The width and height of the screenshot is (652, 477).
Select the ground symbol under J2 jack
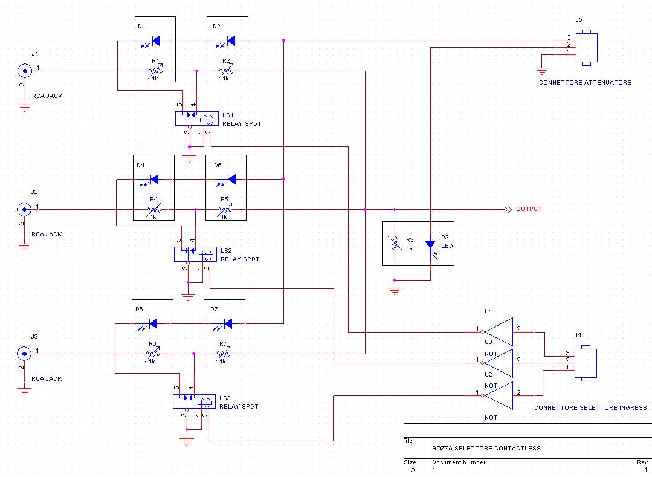click(24, 247)
